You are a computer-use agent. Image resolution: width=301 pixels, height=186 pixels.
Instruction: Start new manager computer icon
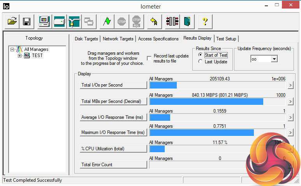pos(44,21)
